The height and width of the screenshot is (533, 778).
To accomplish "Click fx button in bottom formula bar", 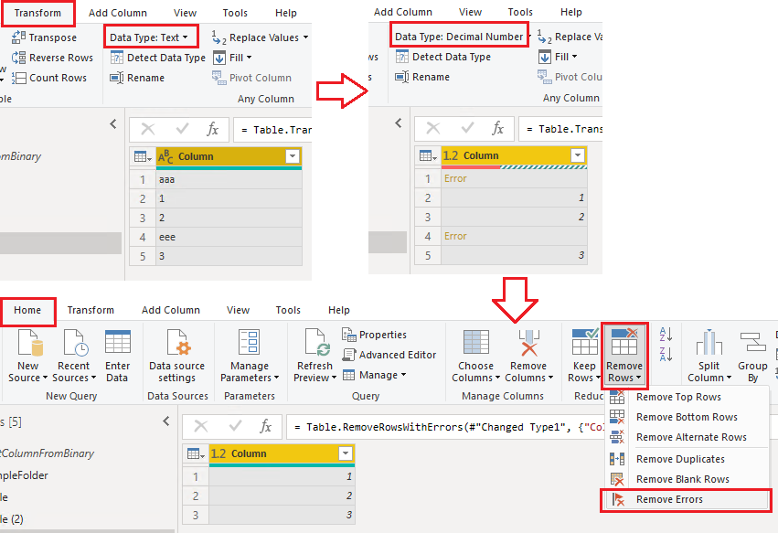I will [x=265, y=426].
